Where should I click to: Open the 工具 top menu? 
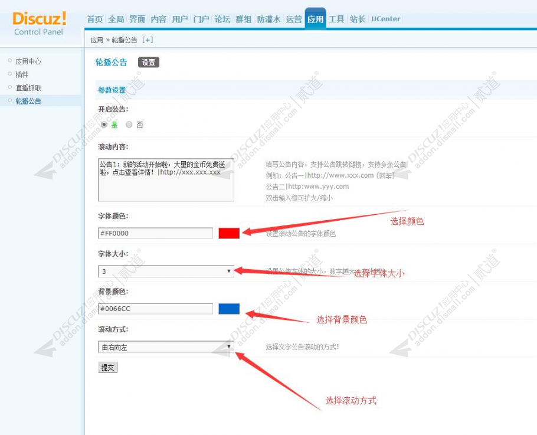[x=336, y=19]
